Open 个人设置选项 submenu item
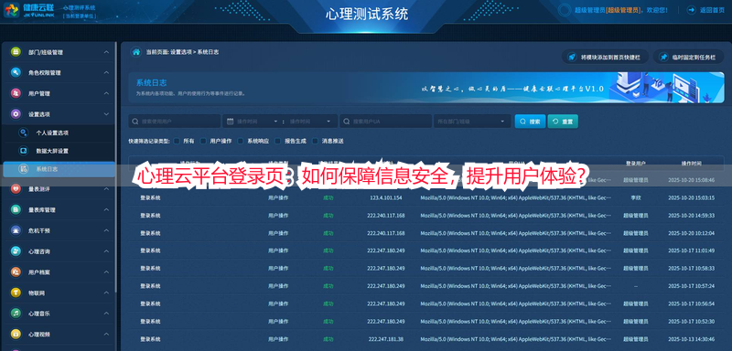732x351 pixels. tap(59, 133)
